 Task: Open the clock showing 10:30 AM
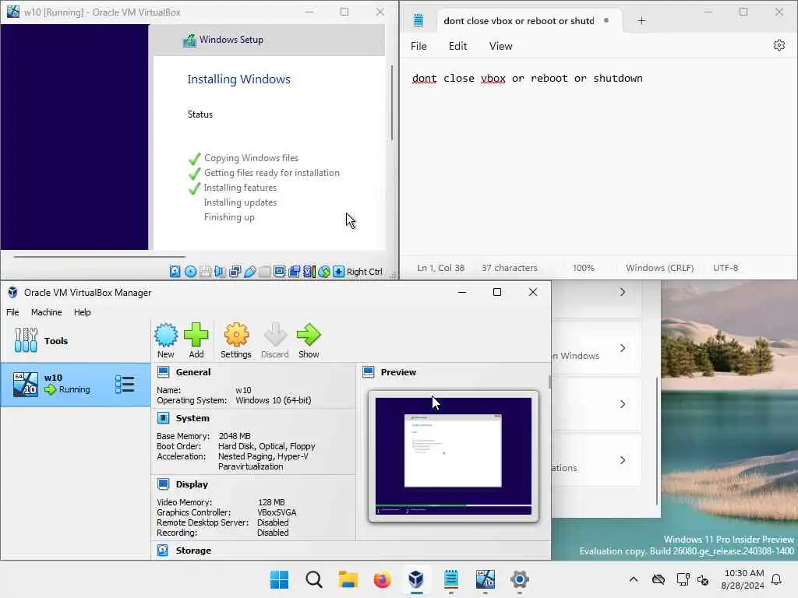[743, 579]
